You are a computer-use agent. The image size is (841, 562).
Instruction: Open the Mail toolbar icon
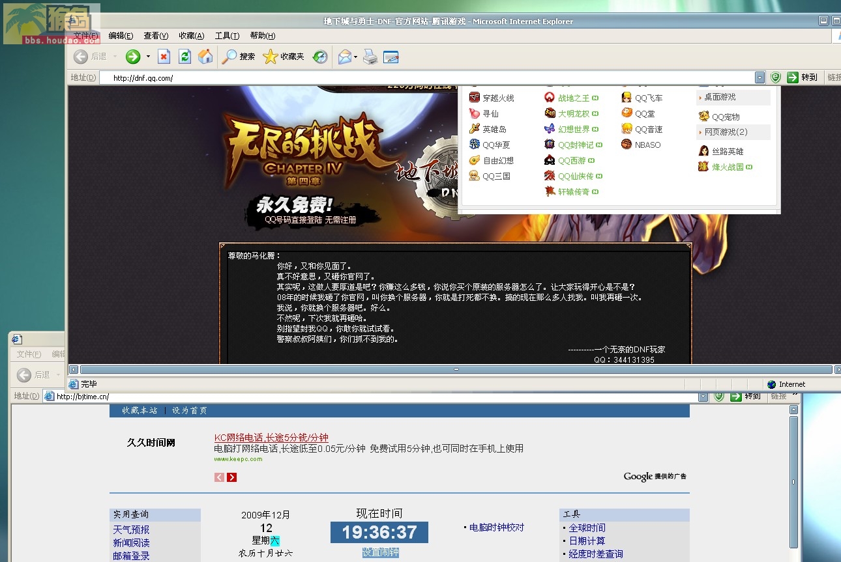tap(344, 57)
